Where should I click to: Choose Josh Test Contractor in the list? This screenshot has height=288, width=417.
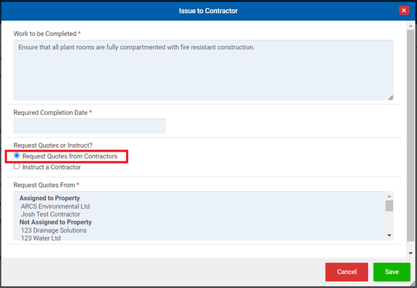[x=51, y=214]
